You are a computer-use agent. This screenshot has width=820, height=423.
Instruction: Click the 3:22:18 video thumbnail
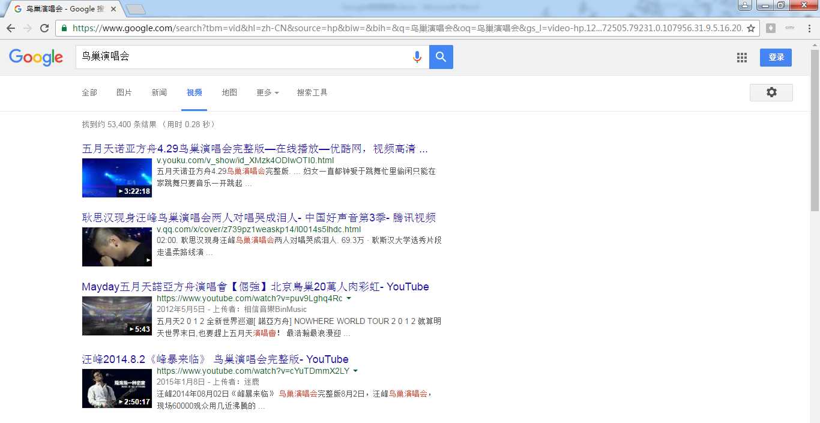point(117,178)
